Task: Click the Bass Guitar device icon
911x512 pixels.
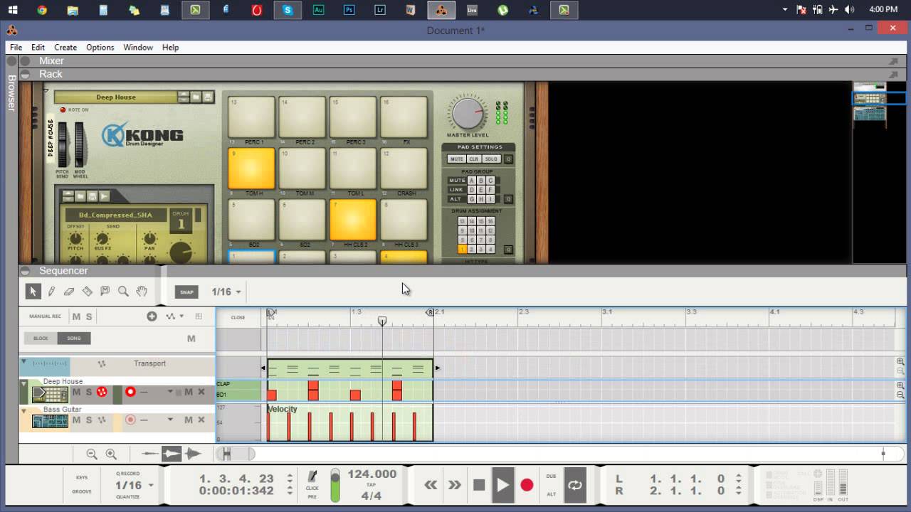Action: (50, 421)
